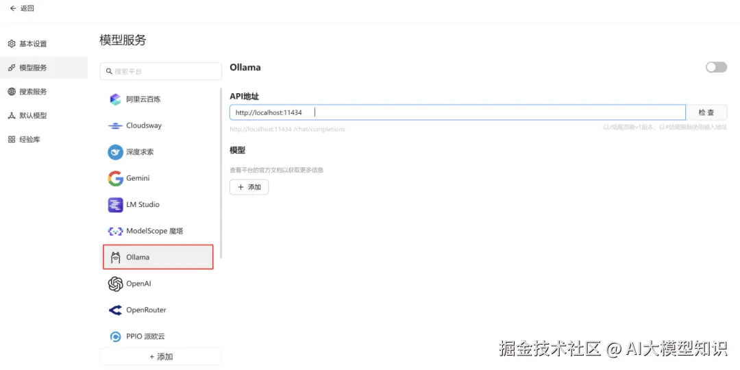Click the 添加 model button
This screenshot has height=370, width=740.
tap(249, 187)
